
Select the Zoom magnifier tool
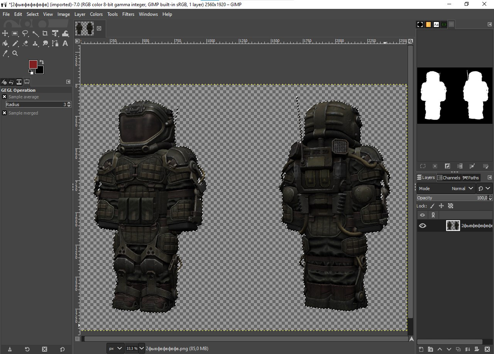(x=15, y=54)
